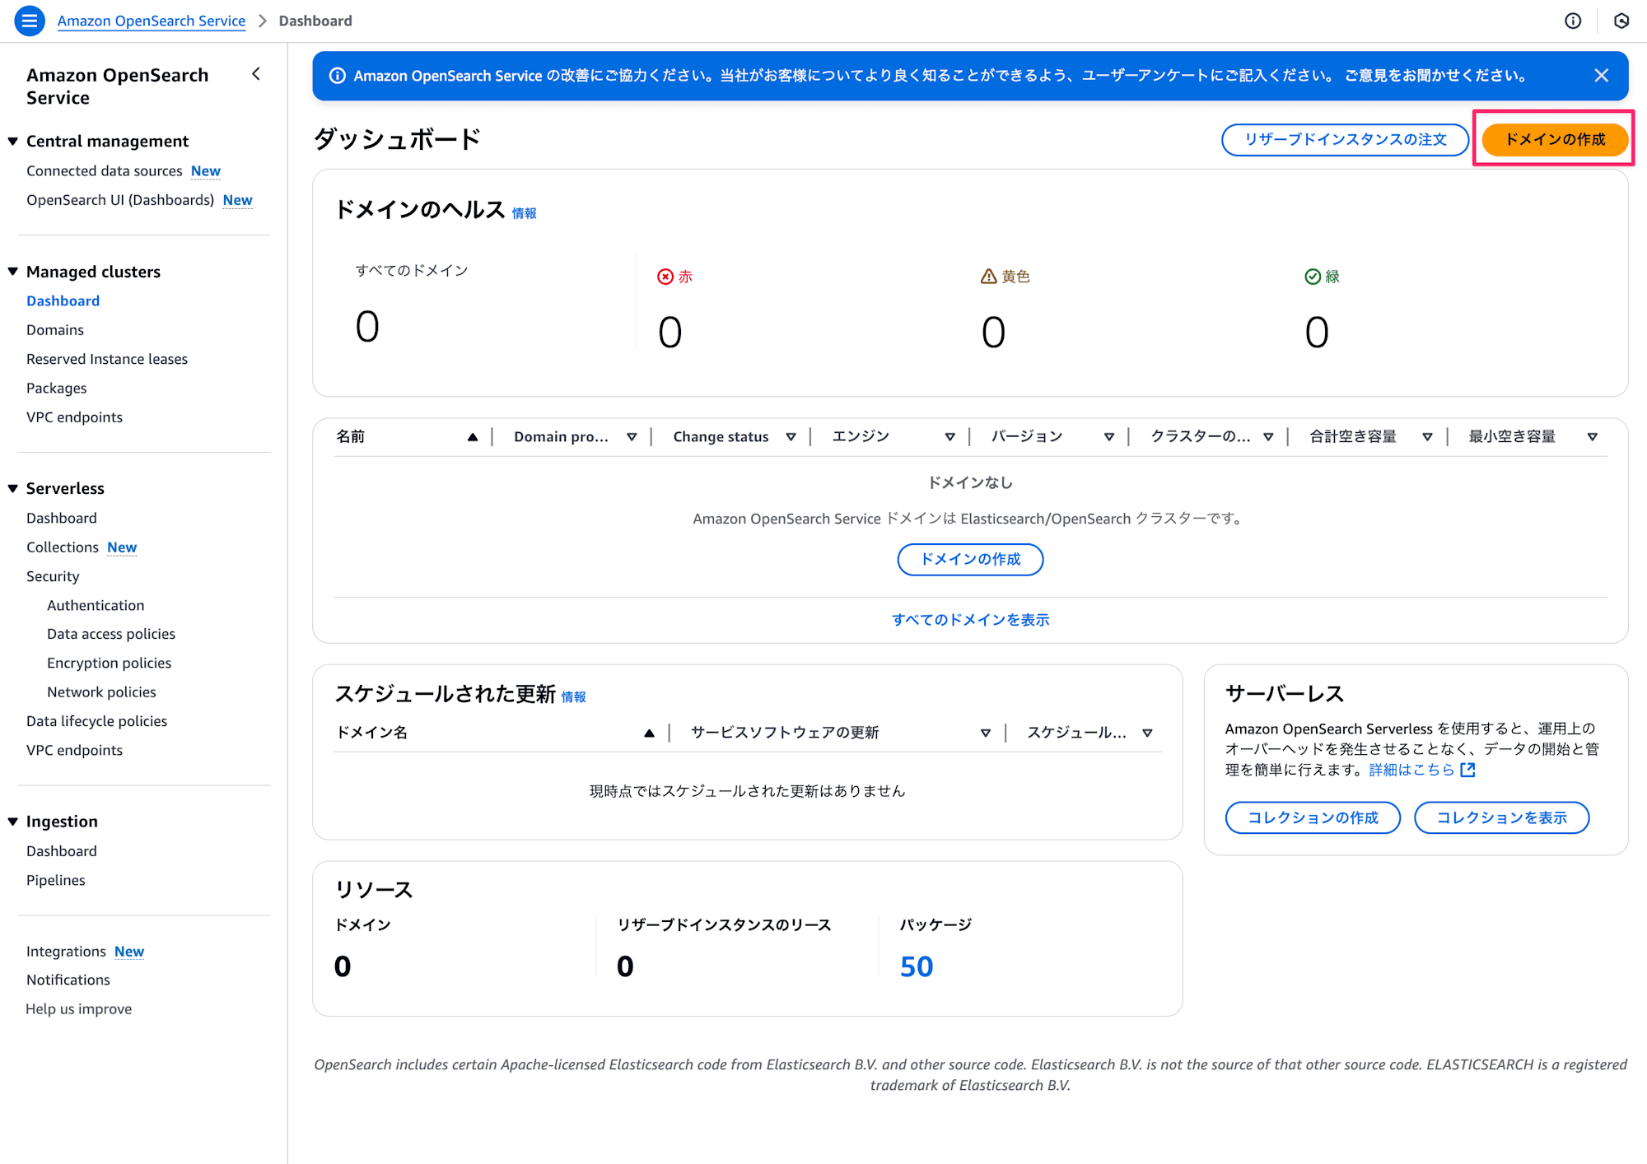Click the すべてのドメイン count value

pyautogui.click(x=367, y=326)
